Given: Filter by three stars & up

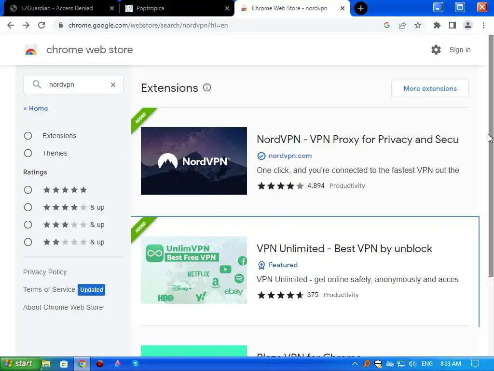Looking at the screenshot, I should click(28, 224).
